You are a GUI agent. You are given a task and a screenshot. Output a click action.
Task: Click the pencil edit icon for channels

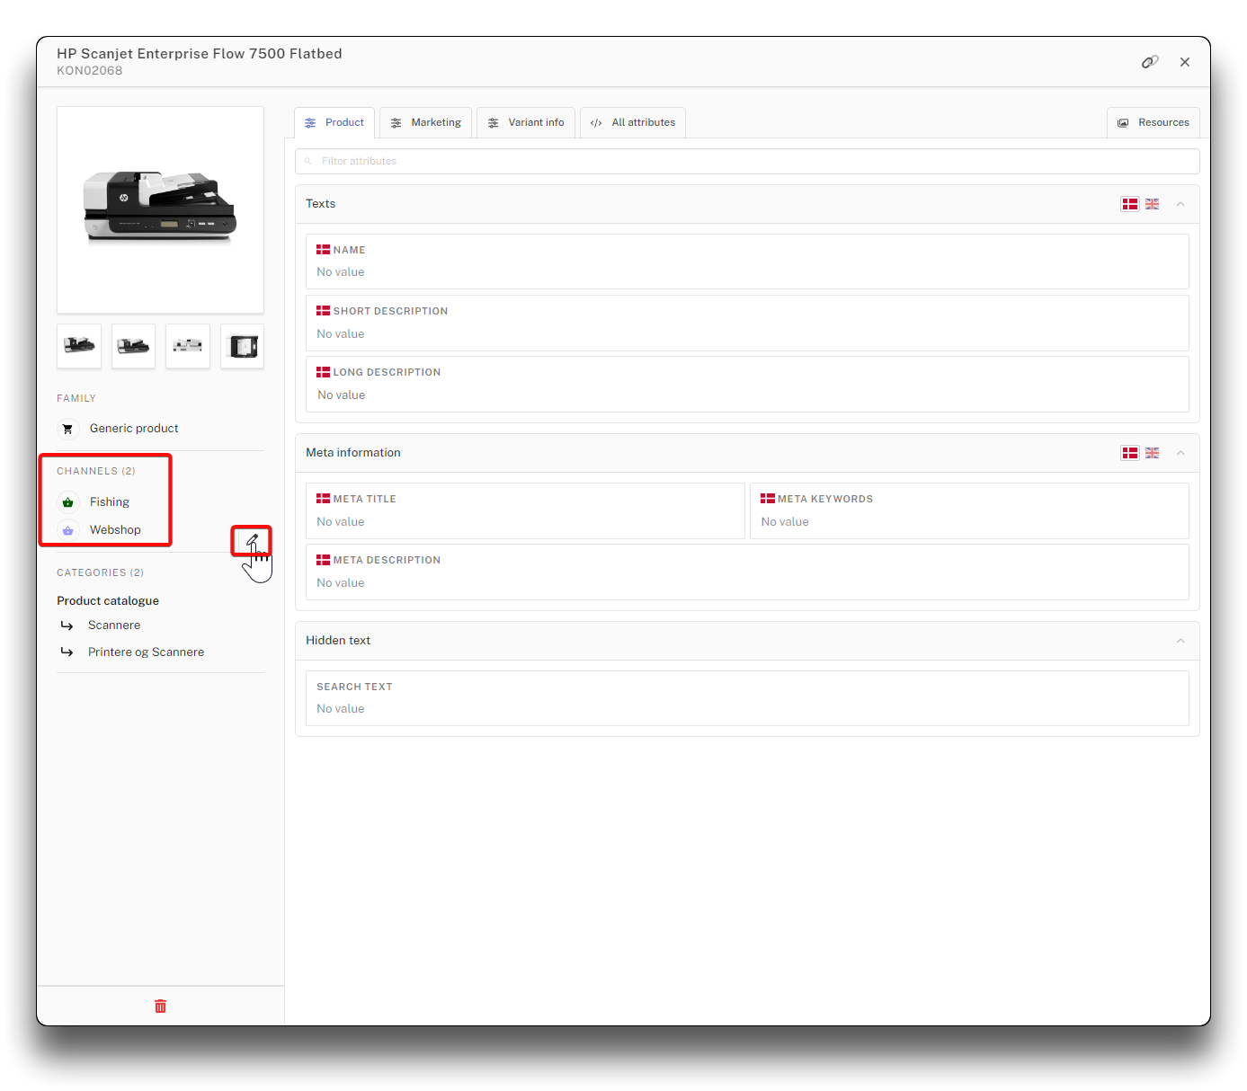(252, 540)
